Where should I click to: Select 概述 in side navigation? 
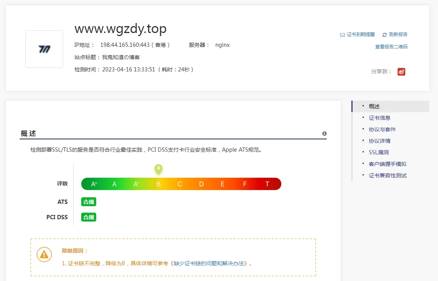coord(374,106)
